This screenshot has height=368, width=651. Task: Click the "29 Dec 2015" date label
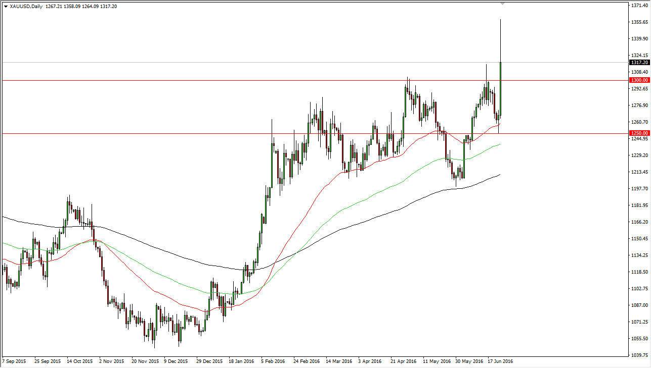(209, 361)
